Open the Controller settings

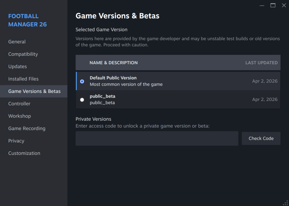point(19,104)
